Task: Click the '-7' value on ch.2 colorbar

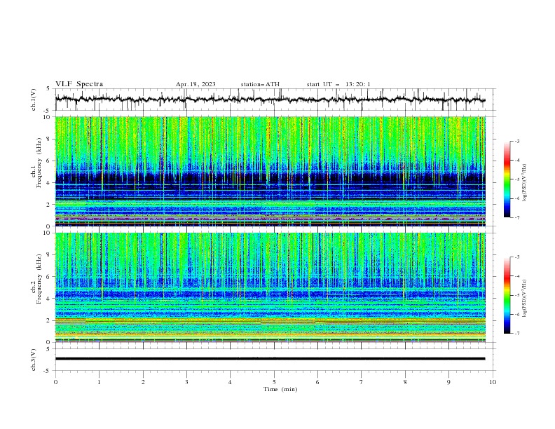Action: pyautogui.click(x=516, y=333)
